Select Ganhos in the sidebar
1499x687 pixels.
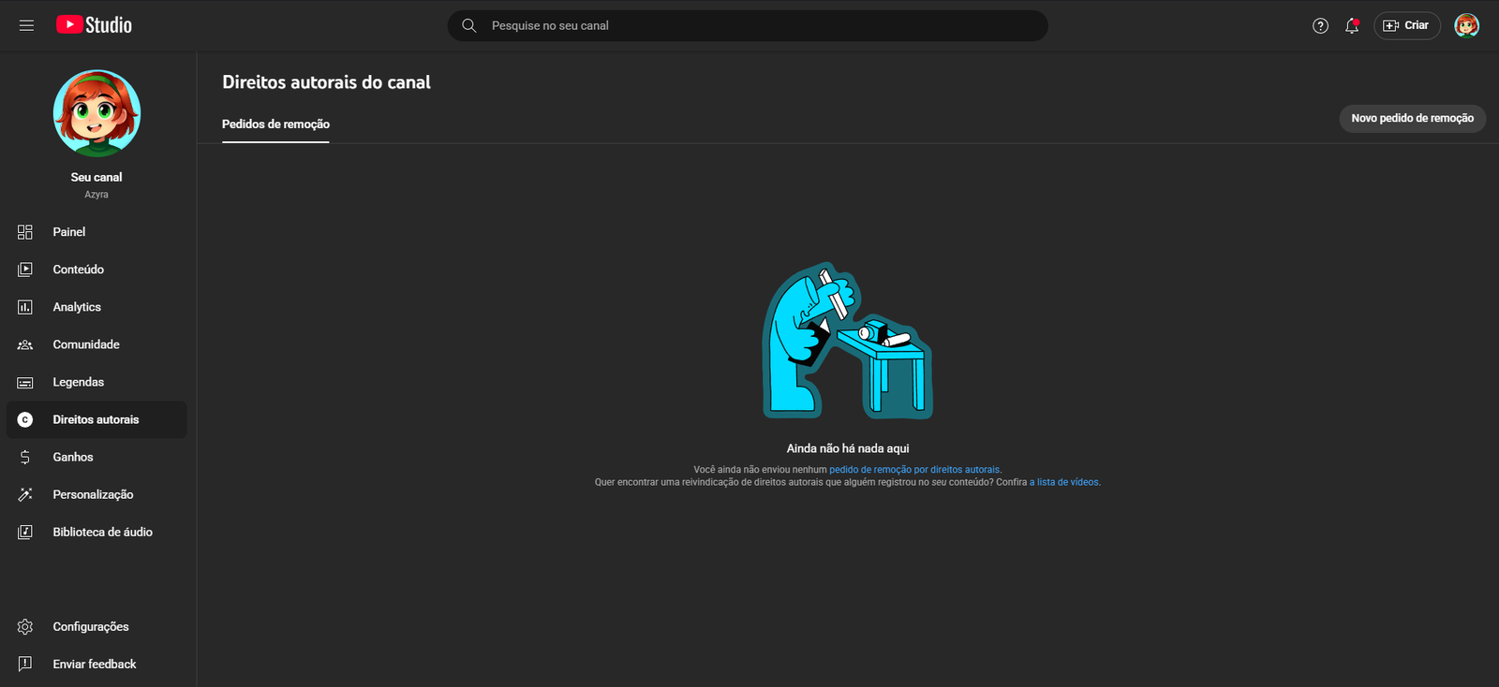pyautogui.click(x=96, y=457)
